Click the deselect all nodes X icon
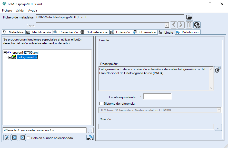This screenshot has width=228, height=148. pyautogui.click(x=22, y=138)
